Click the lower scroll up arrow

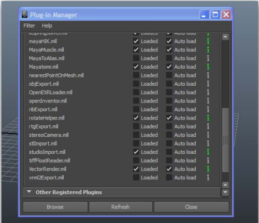[225, 185]
